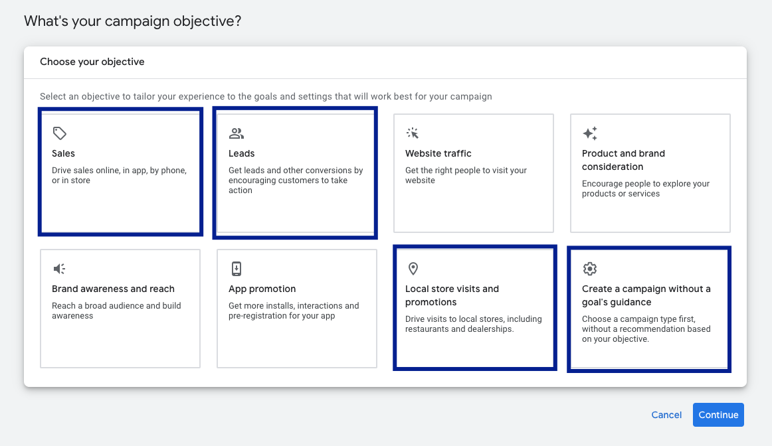Click the App promotion description text

(x=293, y=311)
